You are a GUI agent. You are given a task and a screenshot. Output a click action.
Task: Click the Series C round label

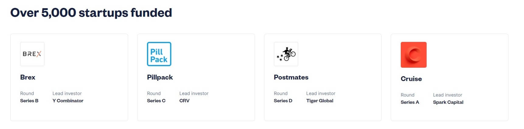point(156,101)
